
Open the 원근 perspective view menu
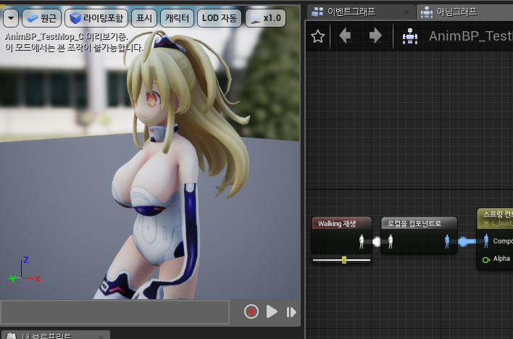41,18
